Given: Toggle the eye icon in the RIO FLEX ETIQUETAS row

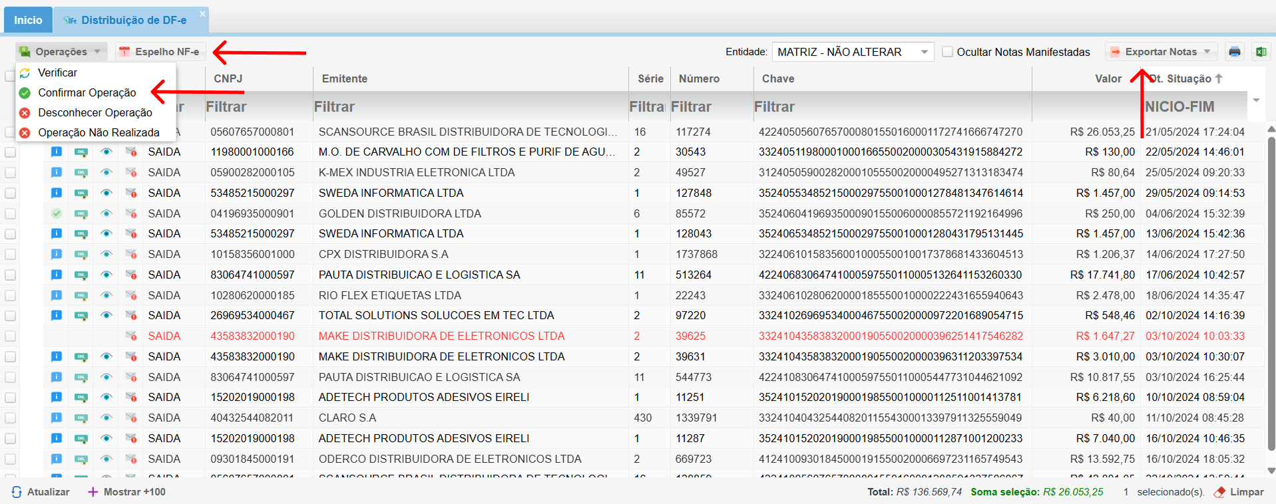Looking at the screenshot, I should 106,295.
